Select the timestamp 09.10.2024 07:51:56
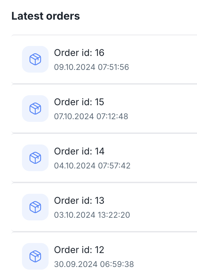Screen dimensions: 197x277 tap(92, 67)
